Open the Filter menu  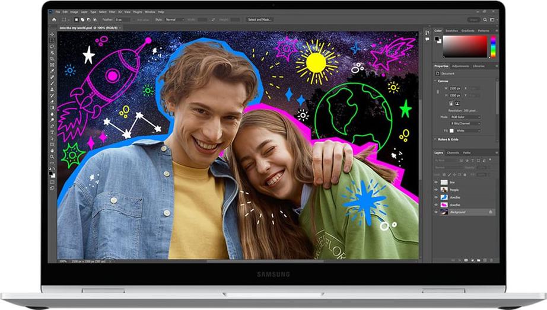tap(111, 12)
